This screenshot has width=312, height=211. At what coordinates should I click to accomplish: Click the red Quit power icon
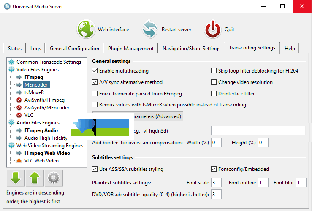pos(213,29)
